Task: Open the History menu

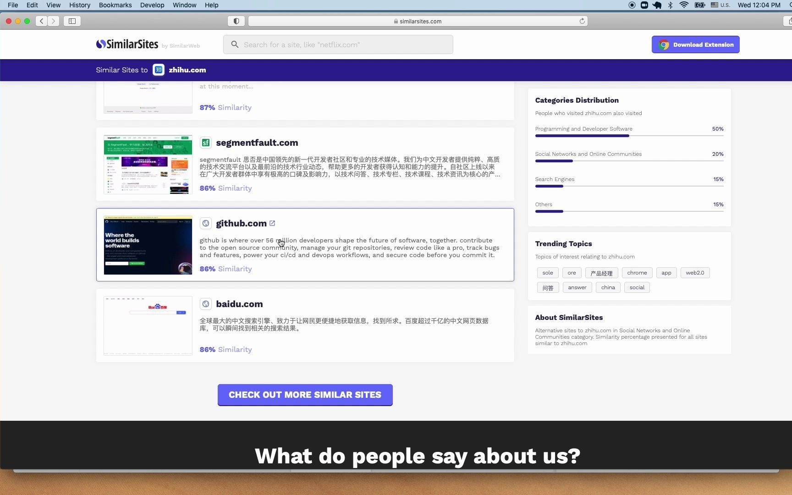Action: click(80, 5)
